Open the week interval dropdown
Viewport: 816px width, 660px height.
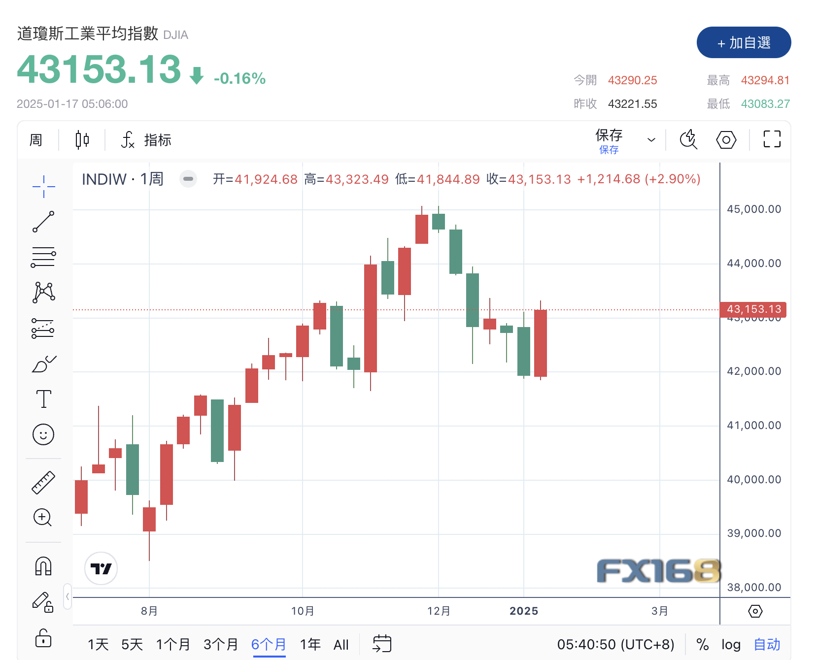[36, 140]
